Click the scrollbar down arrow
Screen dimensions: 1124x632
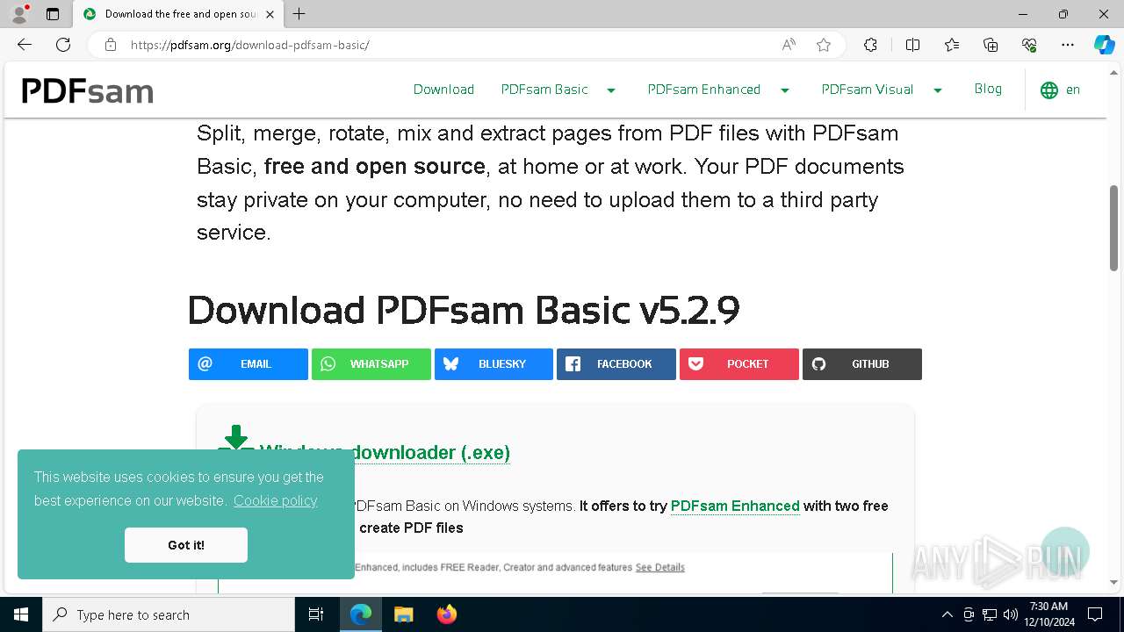tap(1114, 582)
